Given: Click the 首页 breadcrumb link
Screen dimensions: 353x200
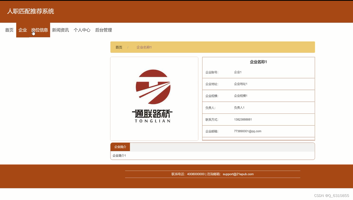Looking at the screenshot, I should 119,47.
